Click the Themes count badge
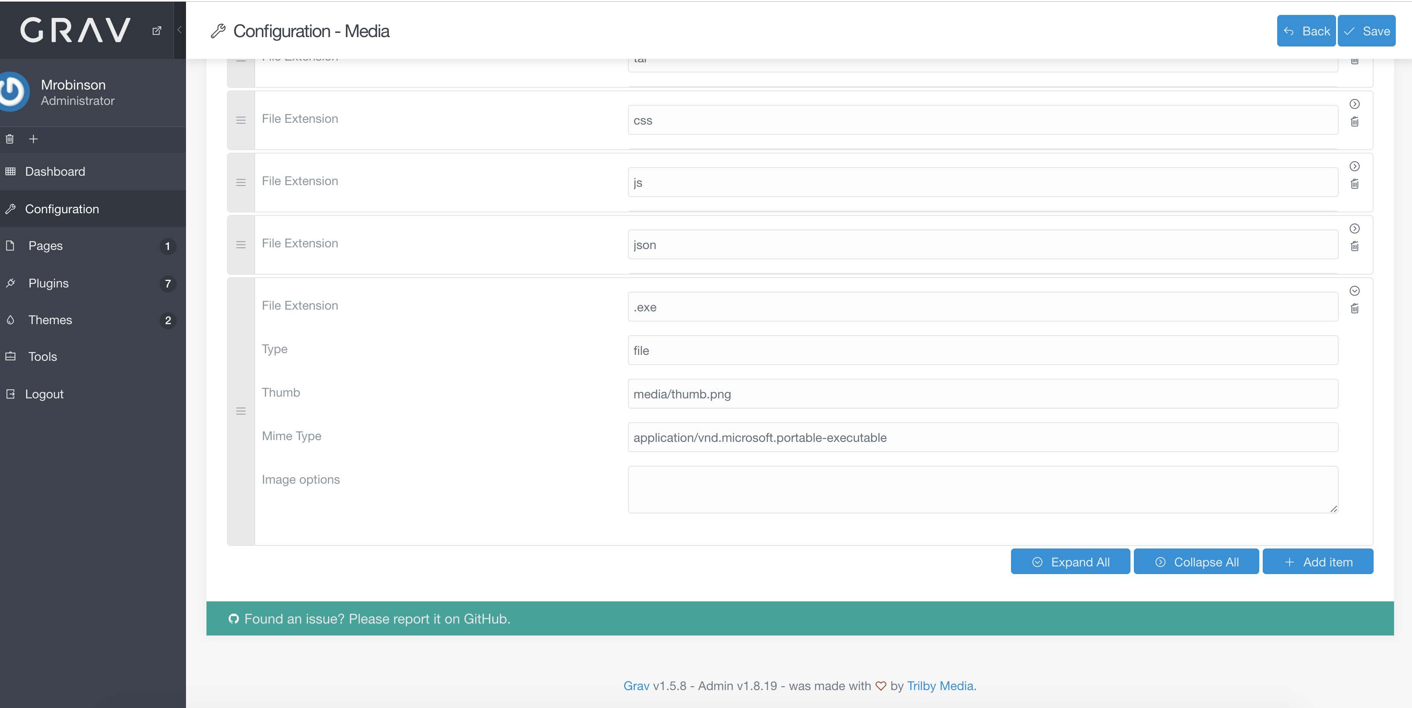Viewport: 1412px width, 708px height. click(x=168, y=321)
